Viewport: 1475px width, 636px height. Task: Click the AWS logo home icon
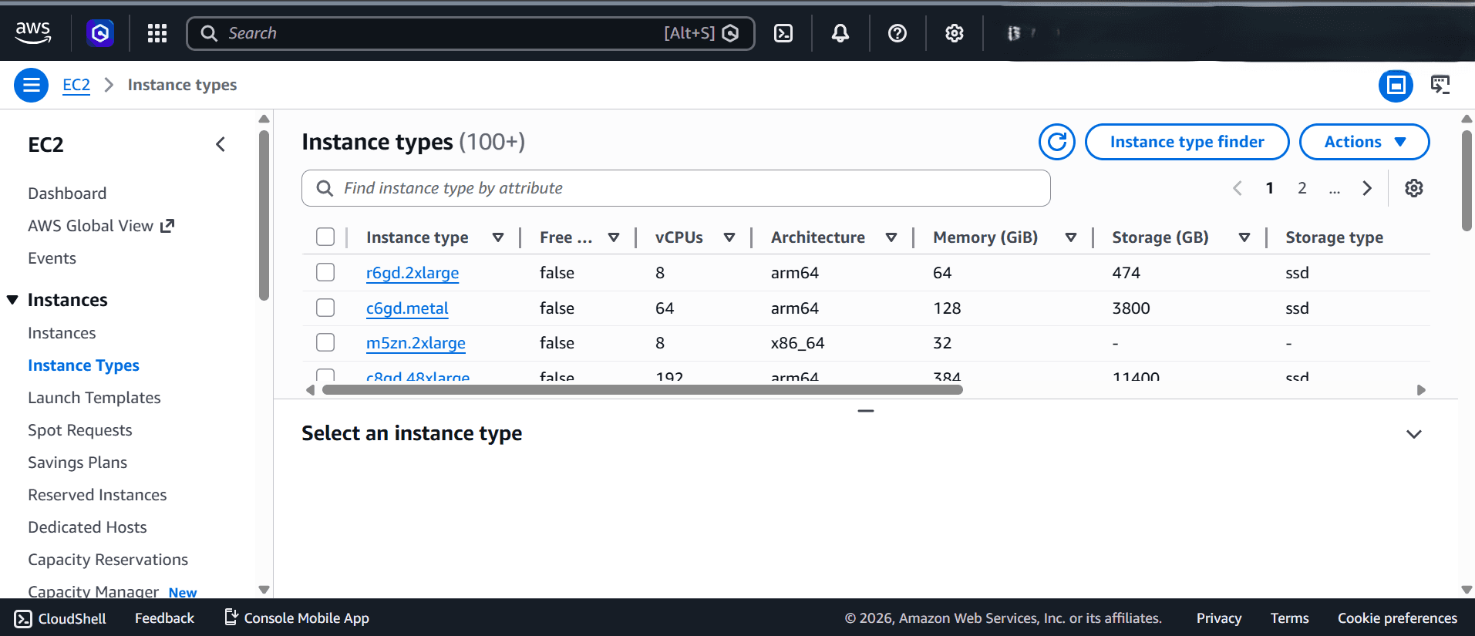(x=33, y=32)
